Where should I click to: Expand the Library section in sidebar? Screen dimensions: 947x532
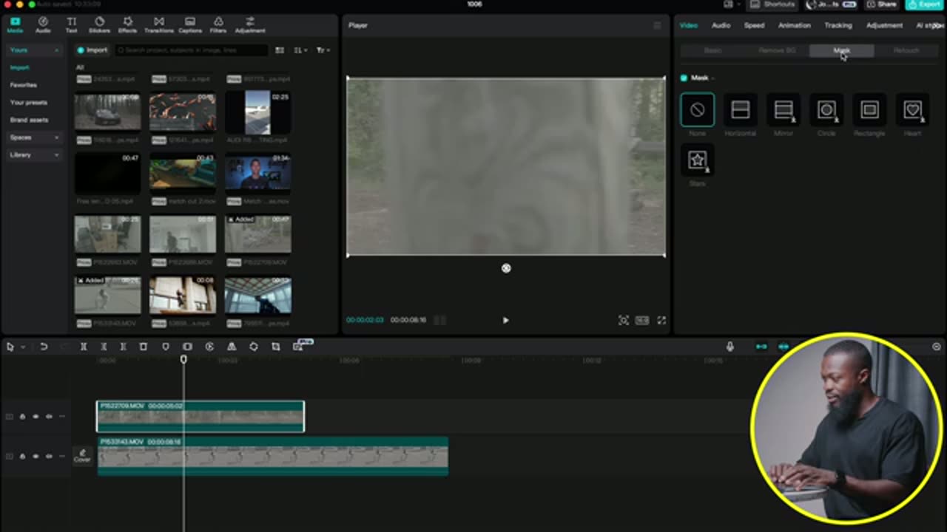point(56,155)
